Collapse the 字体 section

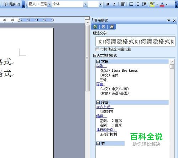tap(98, 61)
